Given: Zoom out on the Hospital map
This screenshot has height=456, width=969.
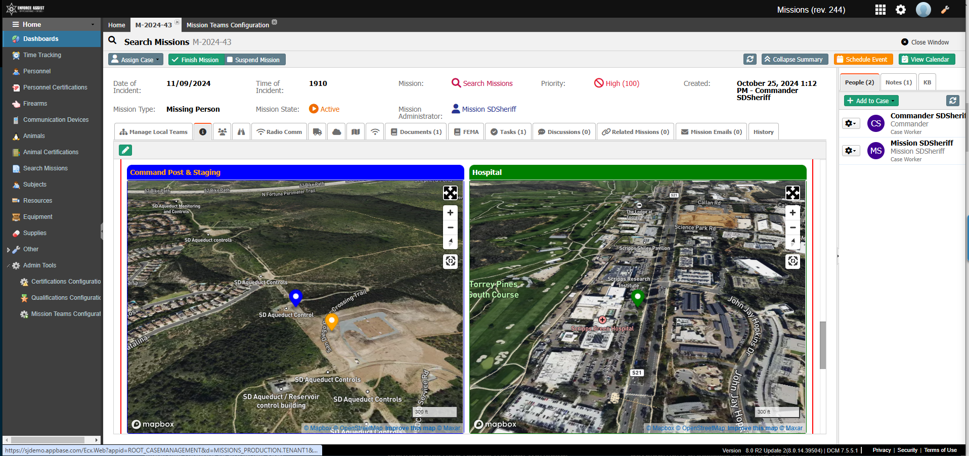Looking at the screenshot, I should [792, 227].
